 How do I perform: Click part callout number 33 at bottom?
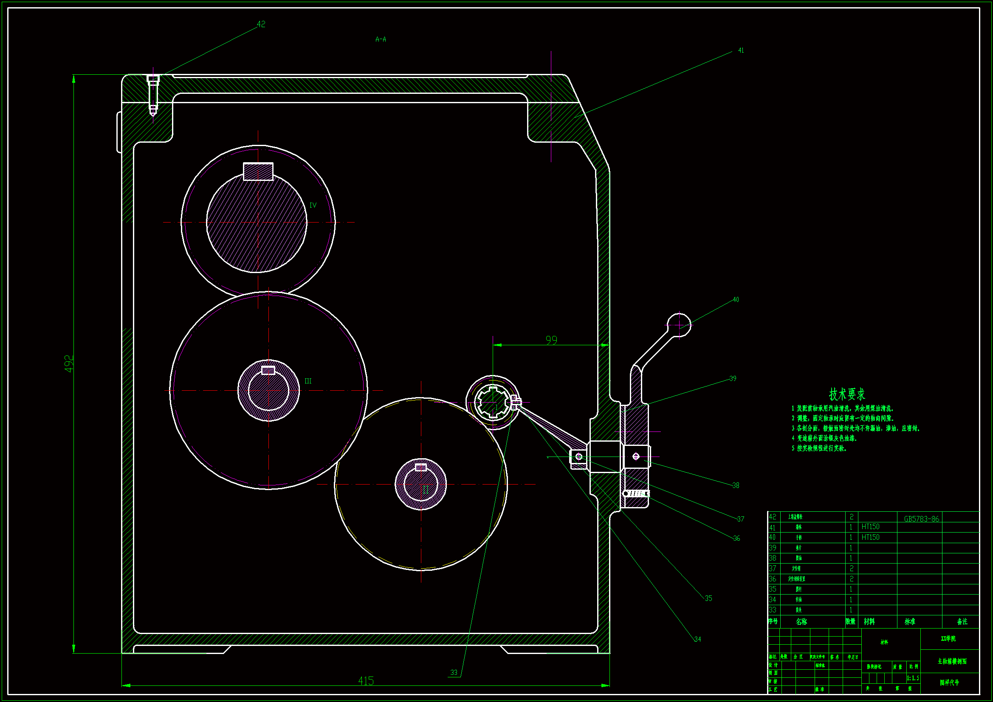coord(454,673)
